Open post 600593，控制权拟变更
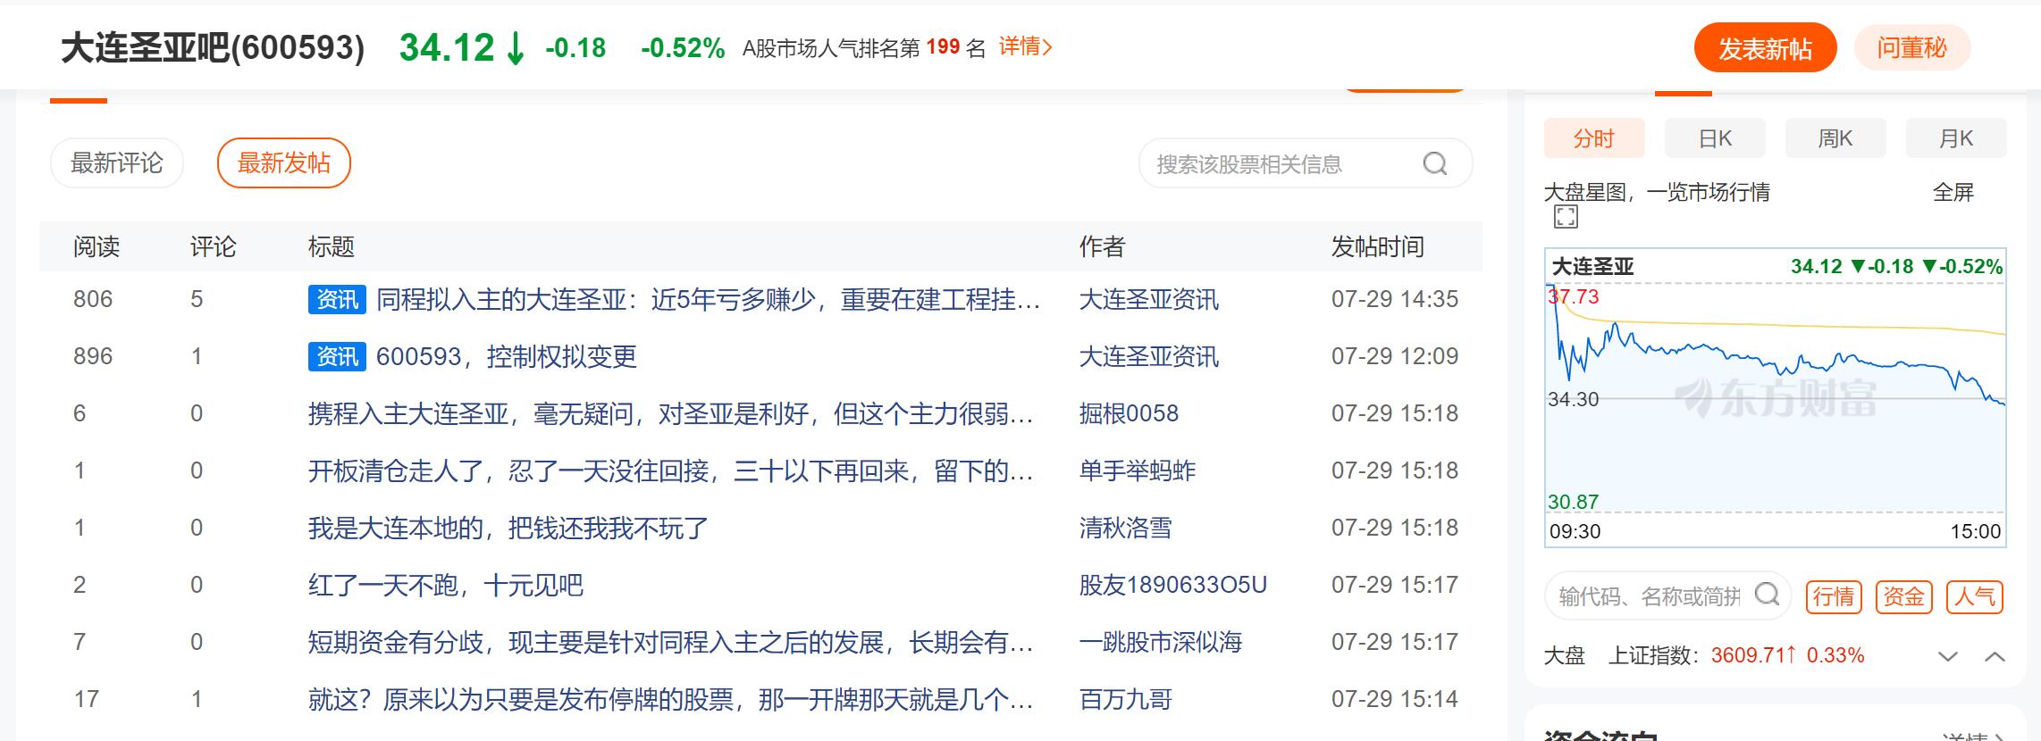 [x=507, y=356]
